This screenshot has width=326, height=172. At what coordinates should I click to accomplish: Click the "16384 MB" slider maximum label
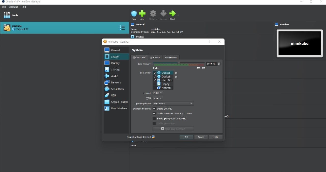click(x=200, y=68)
